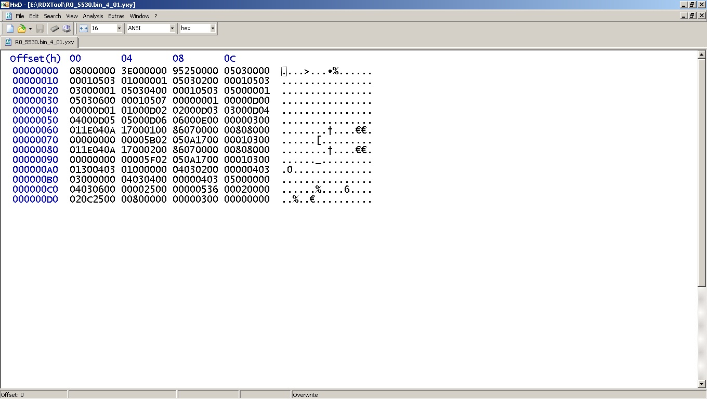Click hex value 3E000000
The height and width of the screenshot is (399, 707).
144,71
